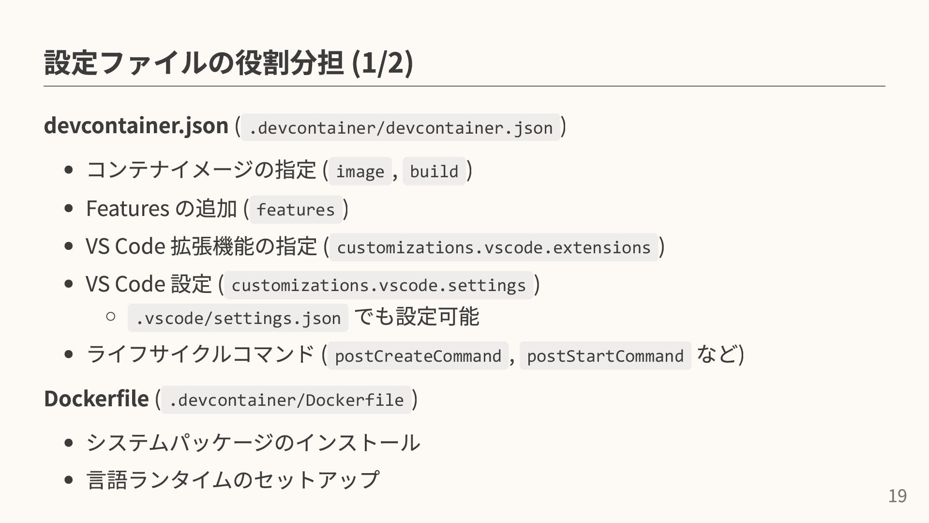
Task: Click the customizations.vscode.settings code snippet
Action: [378, 285]
